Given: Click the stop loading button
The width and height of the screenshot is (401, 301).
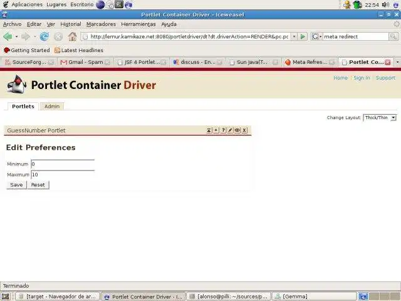Looking at the screenshot, I should click(58, 36).
